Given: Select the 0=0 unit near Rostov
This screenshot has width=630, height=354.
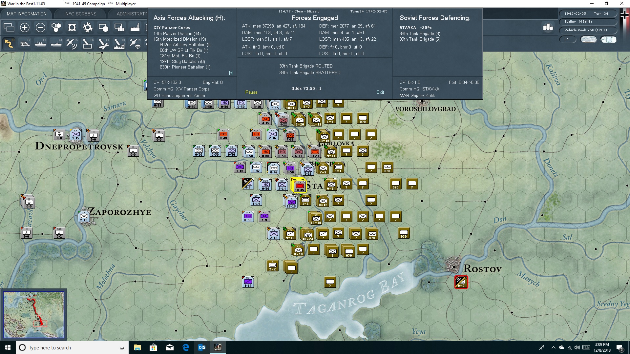Looking at the screenshot, I should (461, 282).
